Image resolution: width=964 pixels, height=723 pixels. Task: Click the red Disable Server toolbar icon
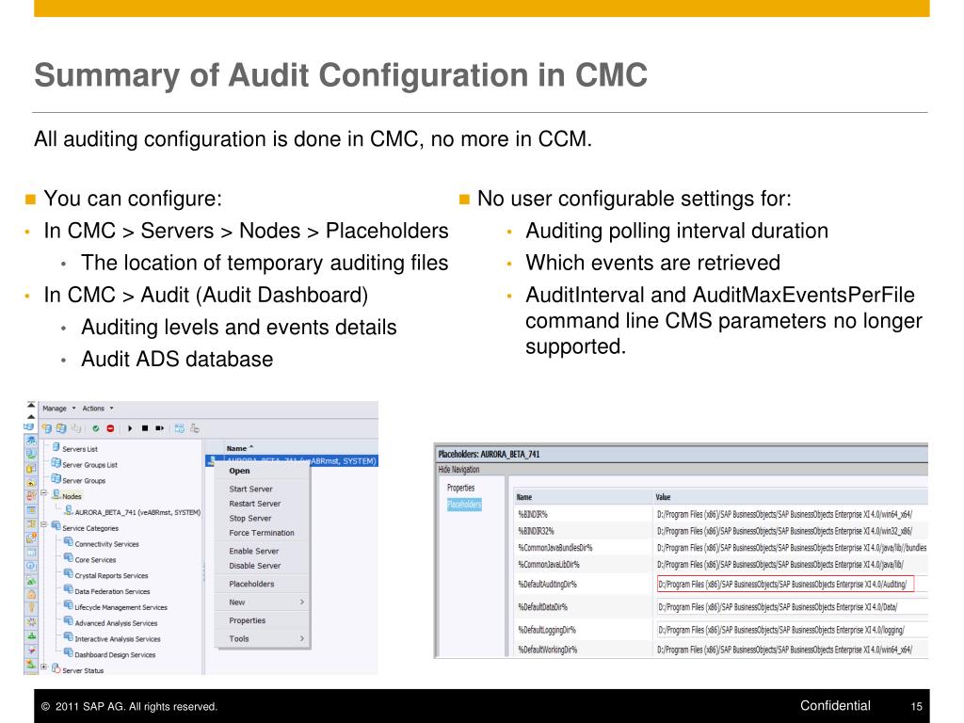click(111, 428)
